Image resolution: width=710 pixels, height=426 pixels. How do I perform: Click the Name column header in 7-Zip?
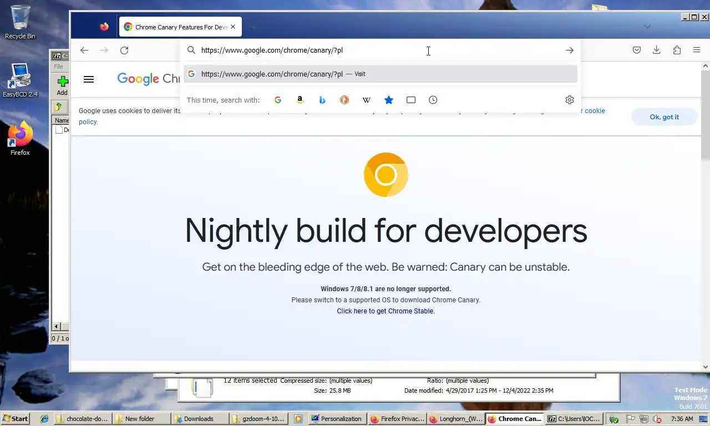(x=61, y=120)
